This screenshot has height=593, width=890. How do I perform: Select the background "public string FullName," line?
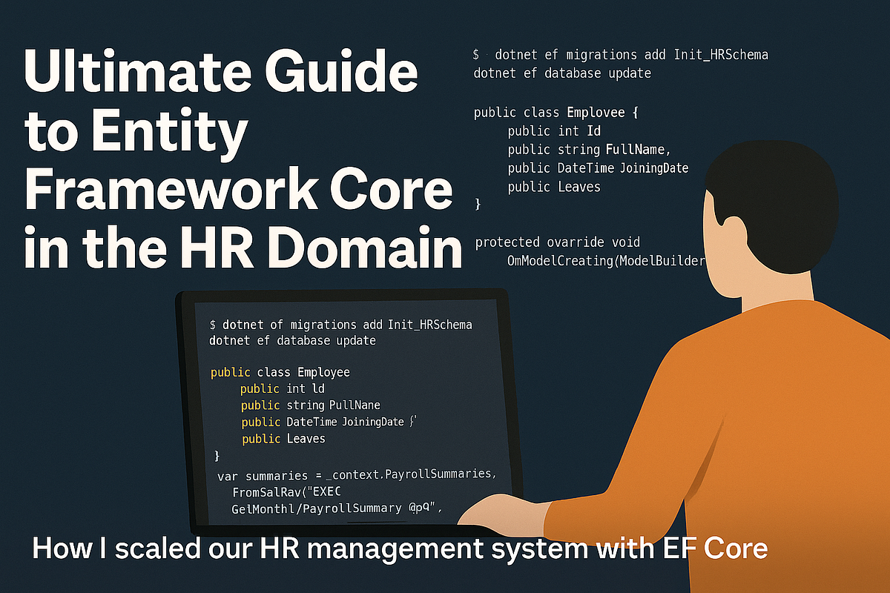coord(589,150)
